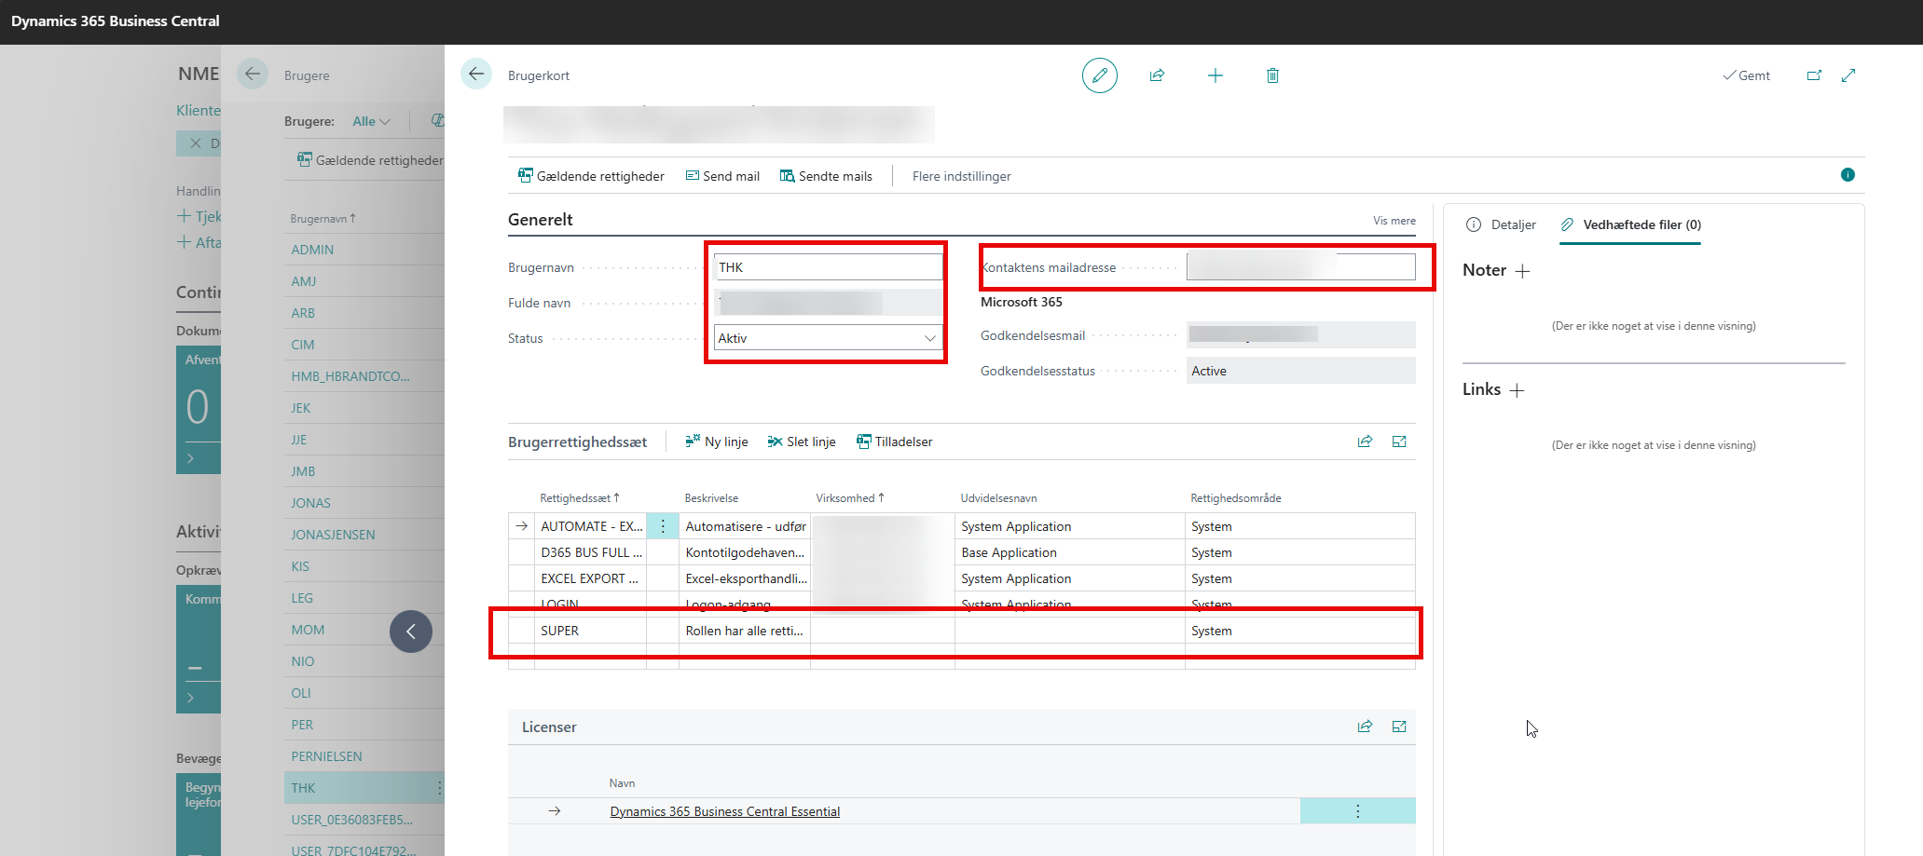1923x856 pixels.
Task: Go back using Brugerkort back arrow
Action: [476, 75]
